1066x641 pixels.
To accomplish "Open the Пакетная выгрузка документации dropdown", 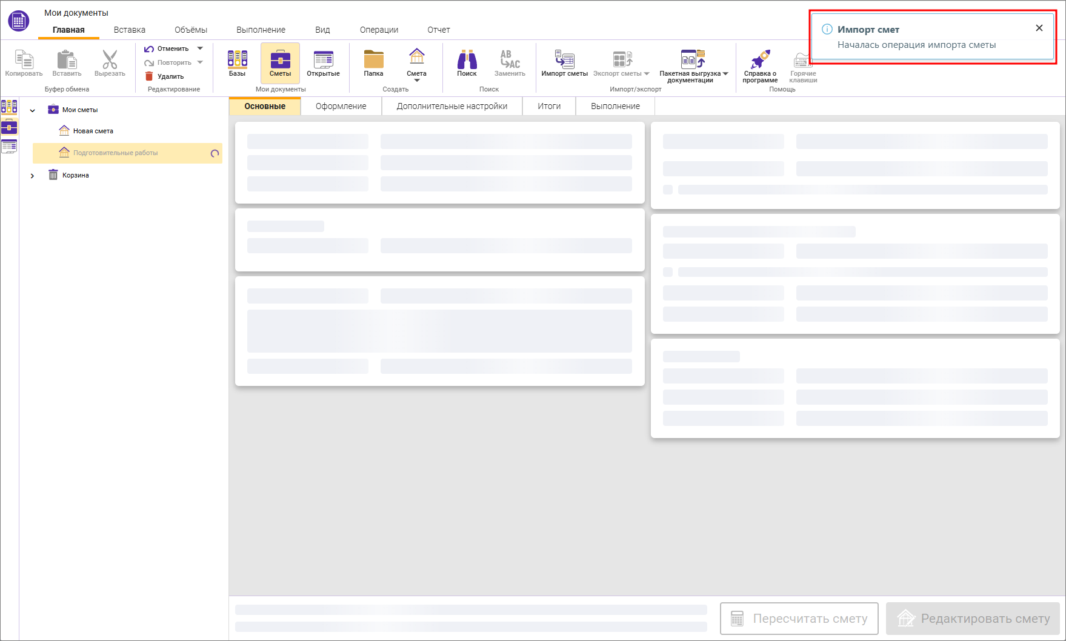I will (x=725, y=74).
